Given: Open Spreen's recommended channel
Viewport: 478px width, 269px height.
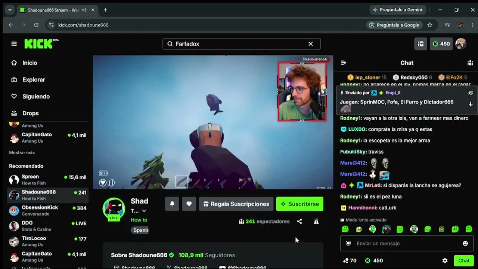Looking at the screenshot, I should pyautogui.click(x=48, y=180).
